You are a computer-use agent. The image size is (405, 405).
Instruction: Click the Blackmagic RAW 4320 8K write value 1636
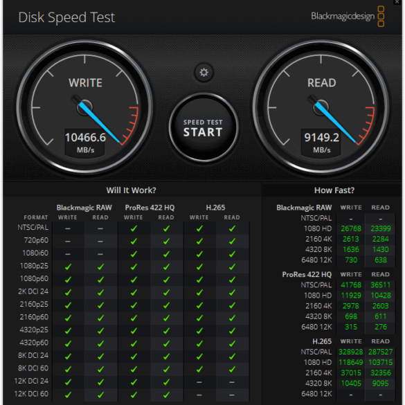tap(351, 249)
